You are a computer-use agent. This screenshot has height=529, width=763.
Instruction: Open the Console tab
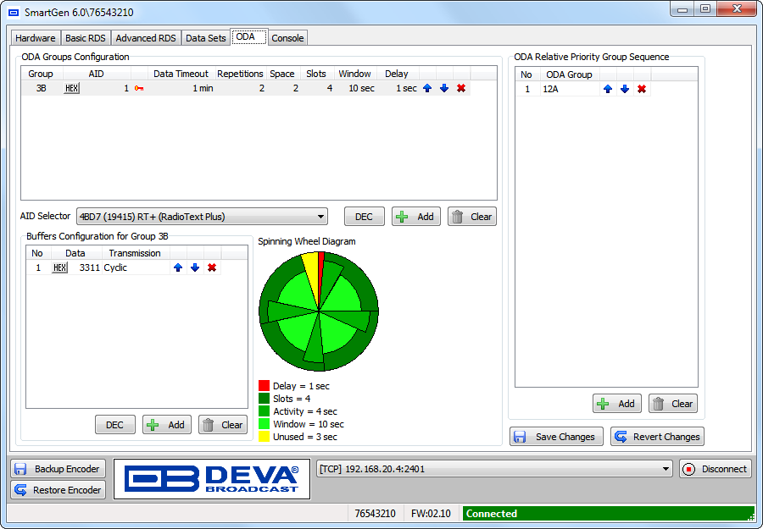click(287, 38)
